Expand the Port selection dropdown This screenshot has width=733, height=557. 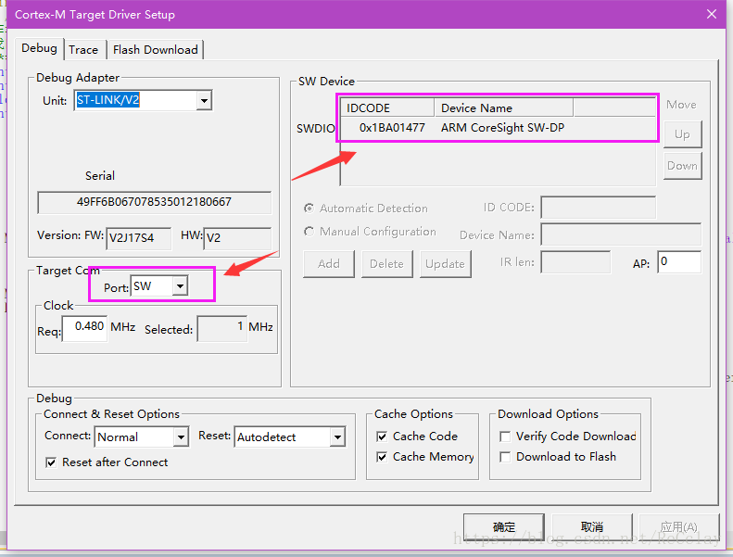point(180,285)
